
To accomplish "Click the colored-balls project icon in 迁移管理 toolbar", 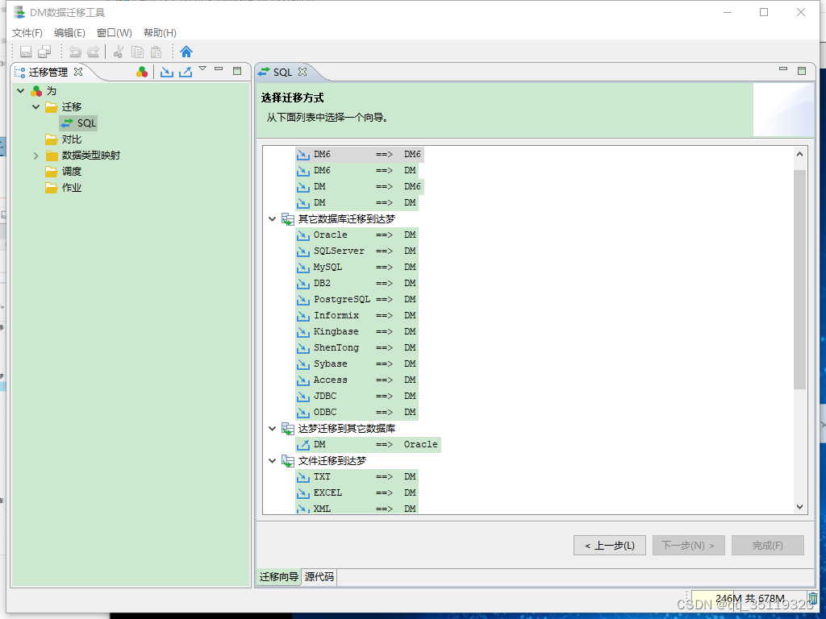I will click(142, 72).
